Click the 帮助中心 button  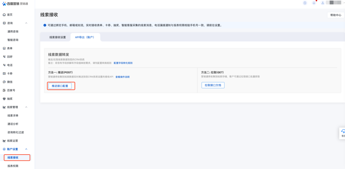point(336,15)
